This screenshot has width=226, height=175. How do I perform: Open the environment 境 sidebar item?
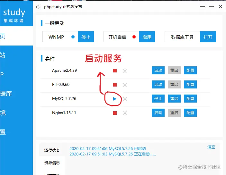pyautogui.click(x=16, y=113)
